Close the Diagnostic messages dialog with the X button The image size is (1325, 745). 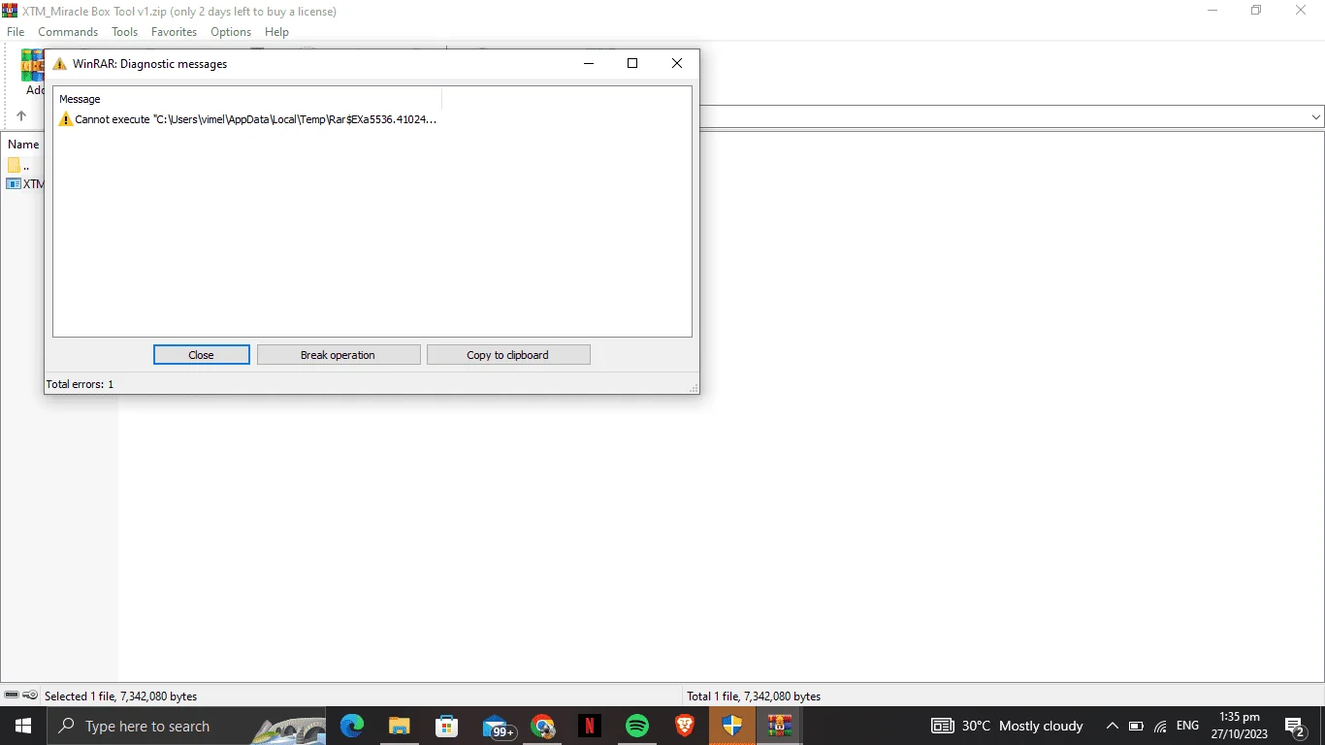677,64
